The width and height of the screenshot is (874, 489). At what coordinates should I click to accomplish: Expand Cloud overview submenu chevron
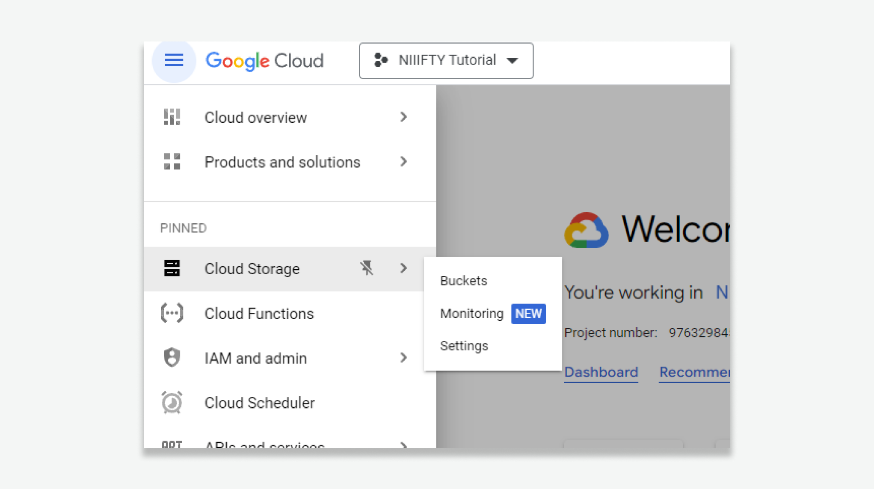[x=403, y=117]
